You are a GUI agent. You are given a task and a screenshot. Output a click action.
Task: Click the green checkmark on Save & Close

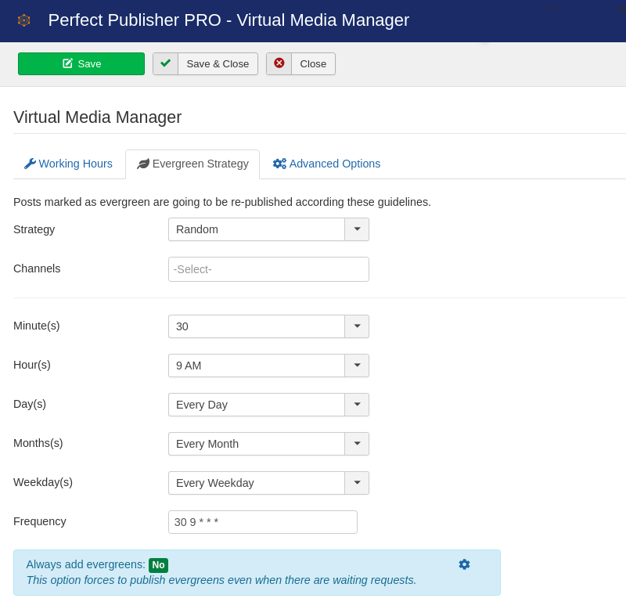[x=165, y=63]
